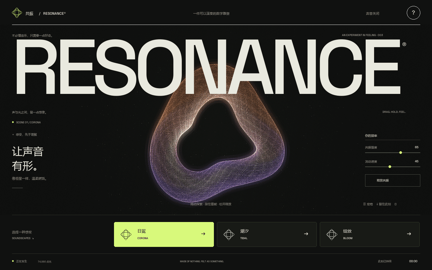The height and width of the screenshot is (270, 432).
Task: Click the 一件可以演奏的数字雕塑 tagline
Action: (x=211, y=13)
